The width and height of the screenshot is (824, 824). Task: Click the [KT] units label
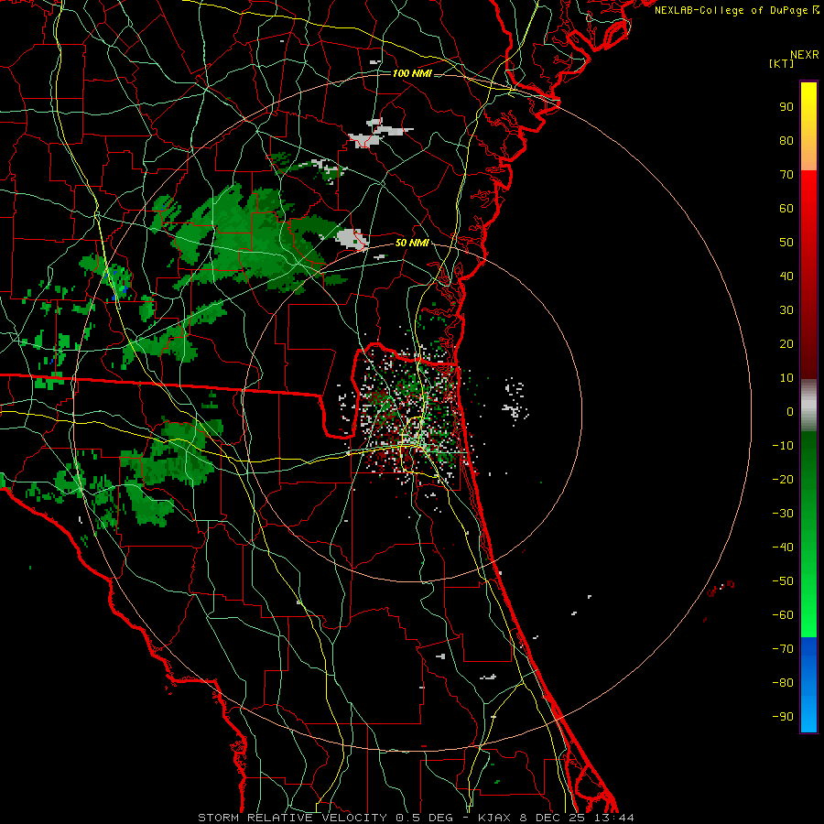(782, 63)
